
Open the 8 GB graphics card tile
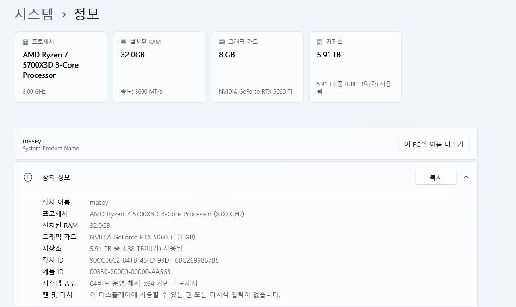point(257,67)
